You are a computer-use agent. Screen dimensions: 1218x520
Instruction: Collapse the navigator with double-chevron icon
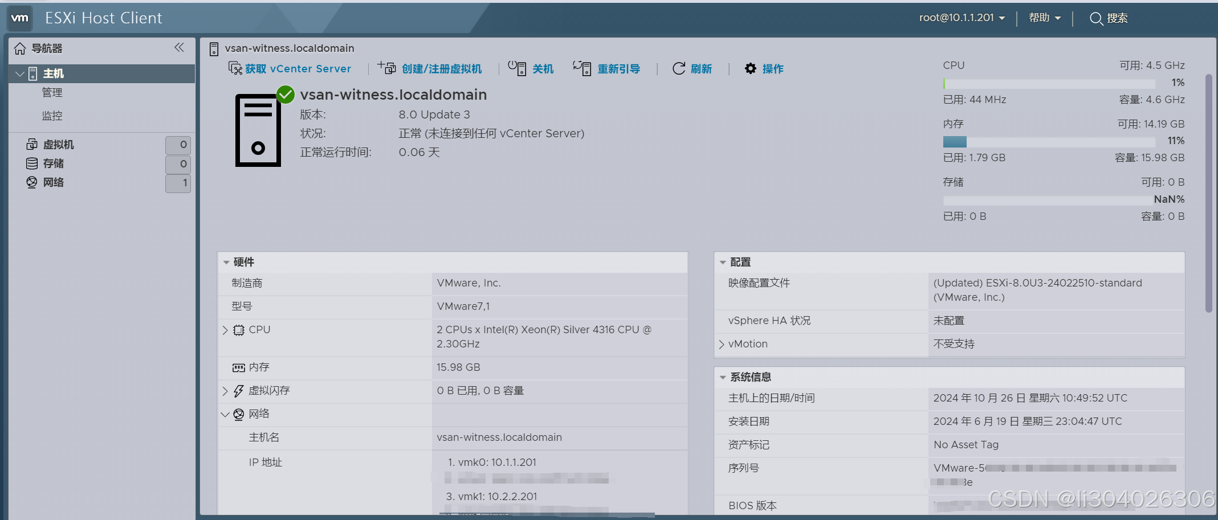pos(179,48)
